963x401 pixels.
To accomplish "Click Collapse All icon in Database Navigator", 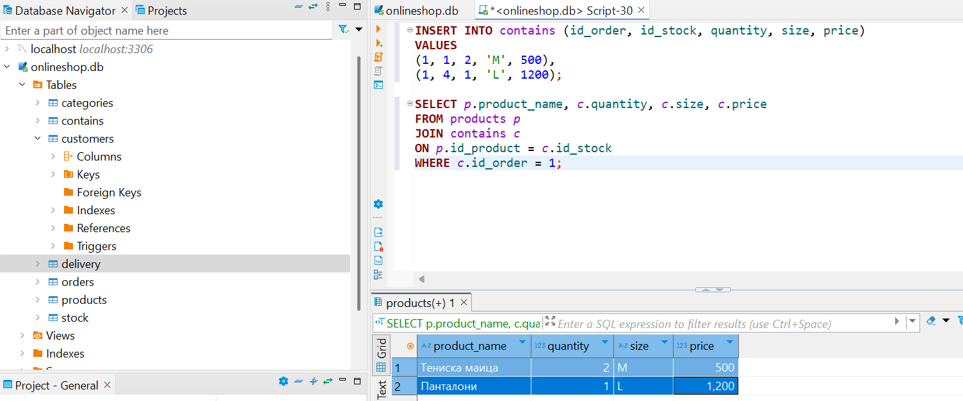I will pos(298,6).
